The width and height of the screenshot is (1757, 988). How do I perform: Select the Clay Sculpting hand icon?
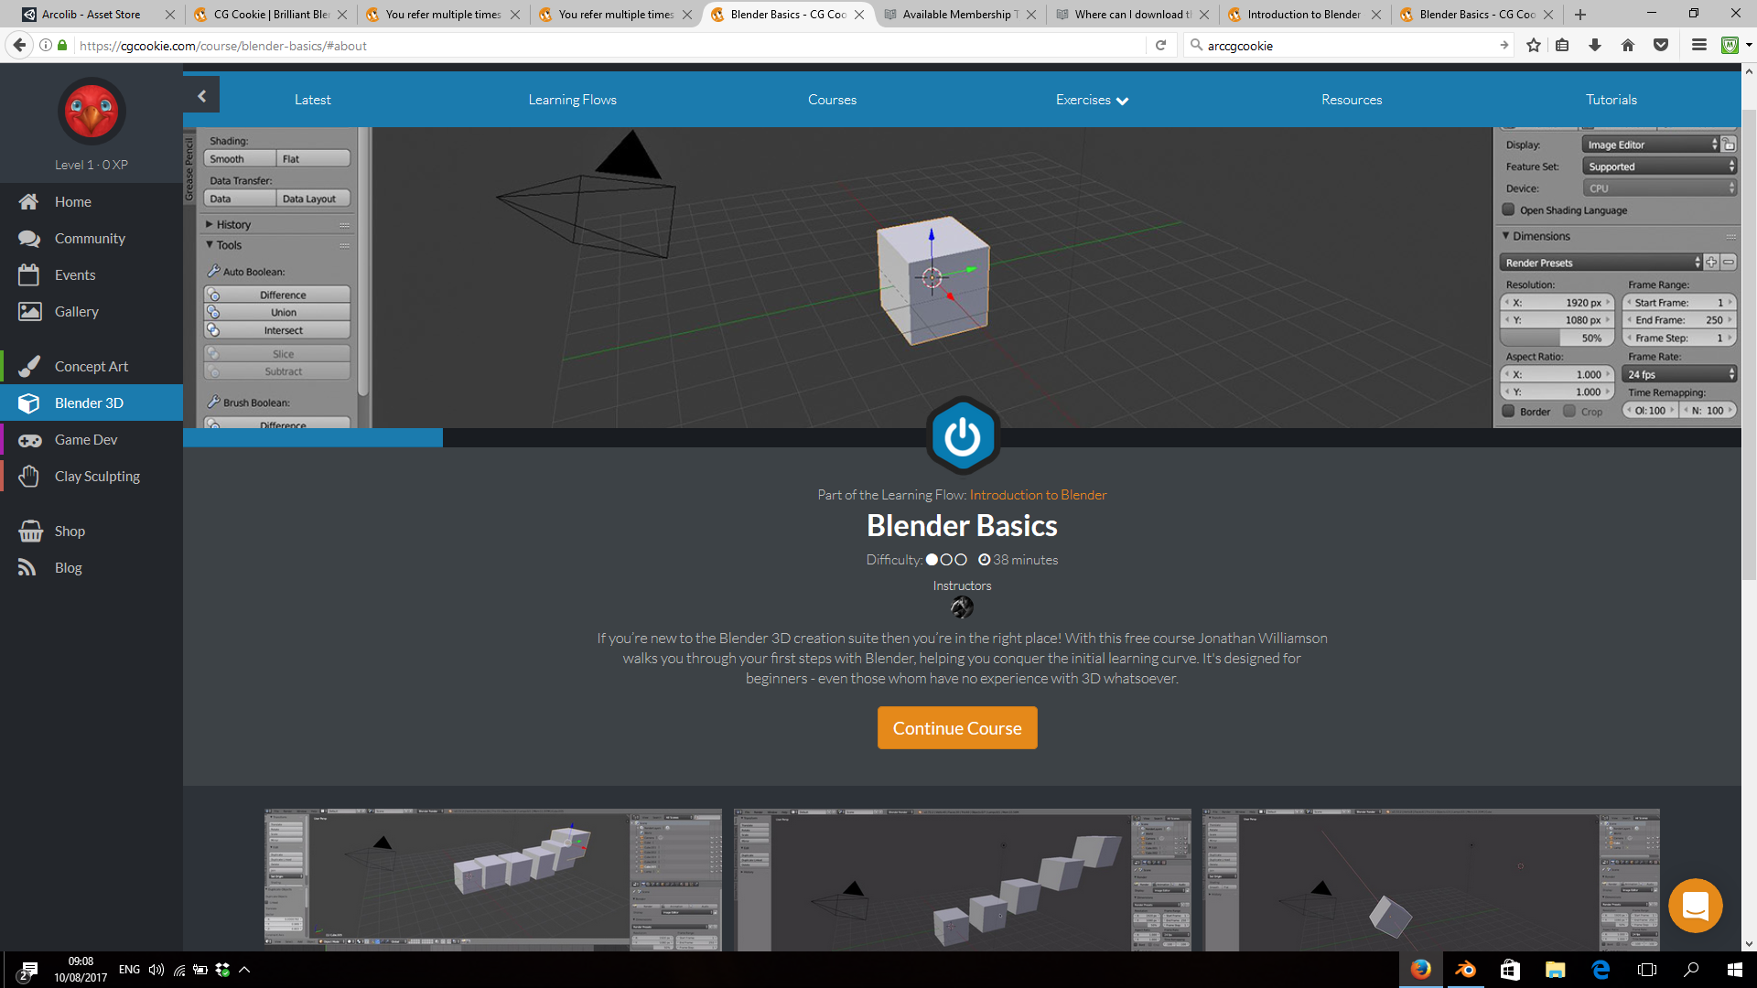click(29, 477)
